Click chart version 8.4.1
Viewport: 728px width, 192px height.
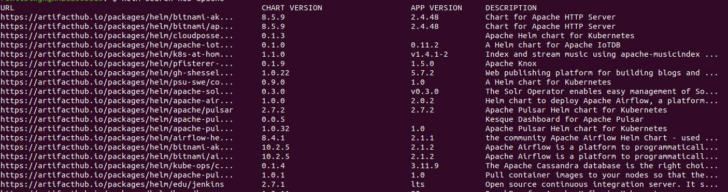pyautogui.click(x=273, y=138)
